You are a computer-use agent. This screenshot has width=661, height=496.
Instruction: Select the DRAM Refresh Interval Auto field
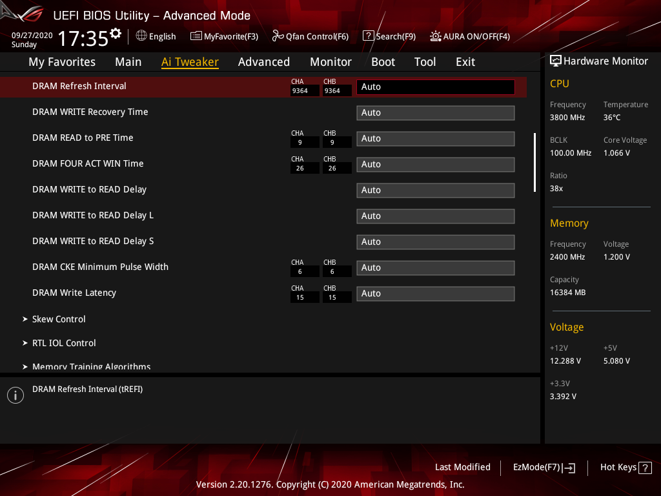(x=436, y=87)
